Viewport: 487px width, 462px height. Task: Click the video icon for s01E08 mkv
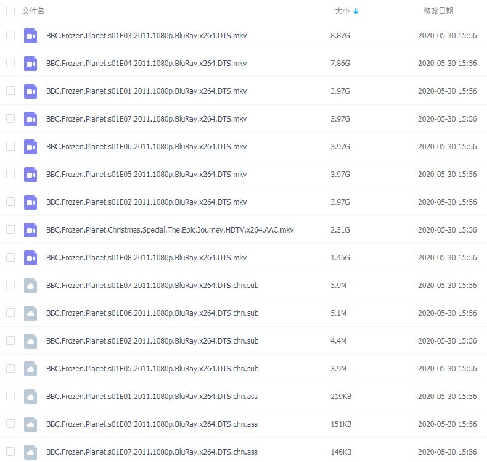30,258
